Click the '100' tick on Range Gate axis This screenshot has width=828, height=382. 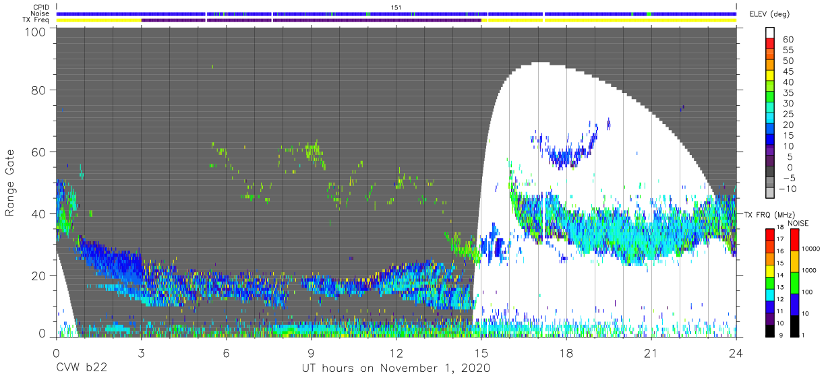pyautogui.click(x=36, y=31)
